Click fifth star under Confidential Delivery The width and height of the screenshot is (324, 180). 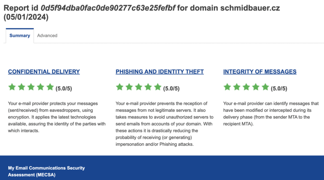[x=50, y=87]
